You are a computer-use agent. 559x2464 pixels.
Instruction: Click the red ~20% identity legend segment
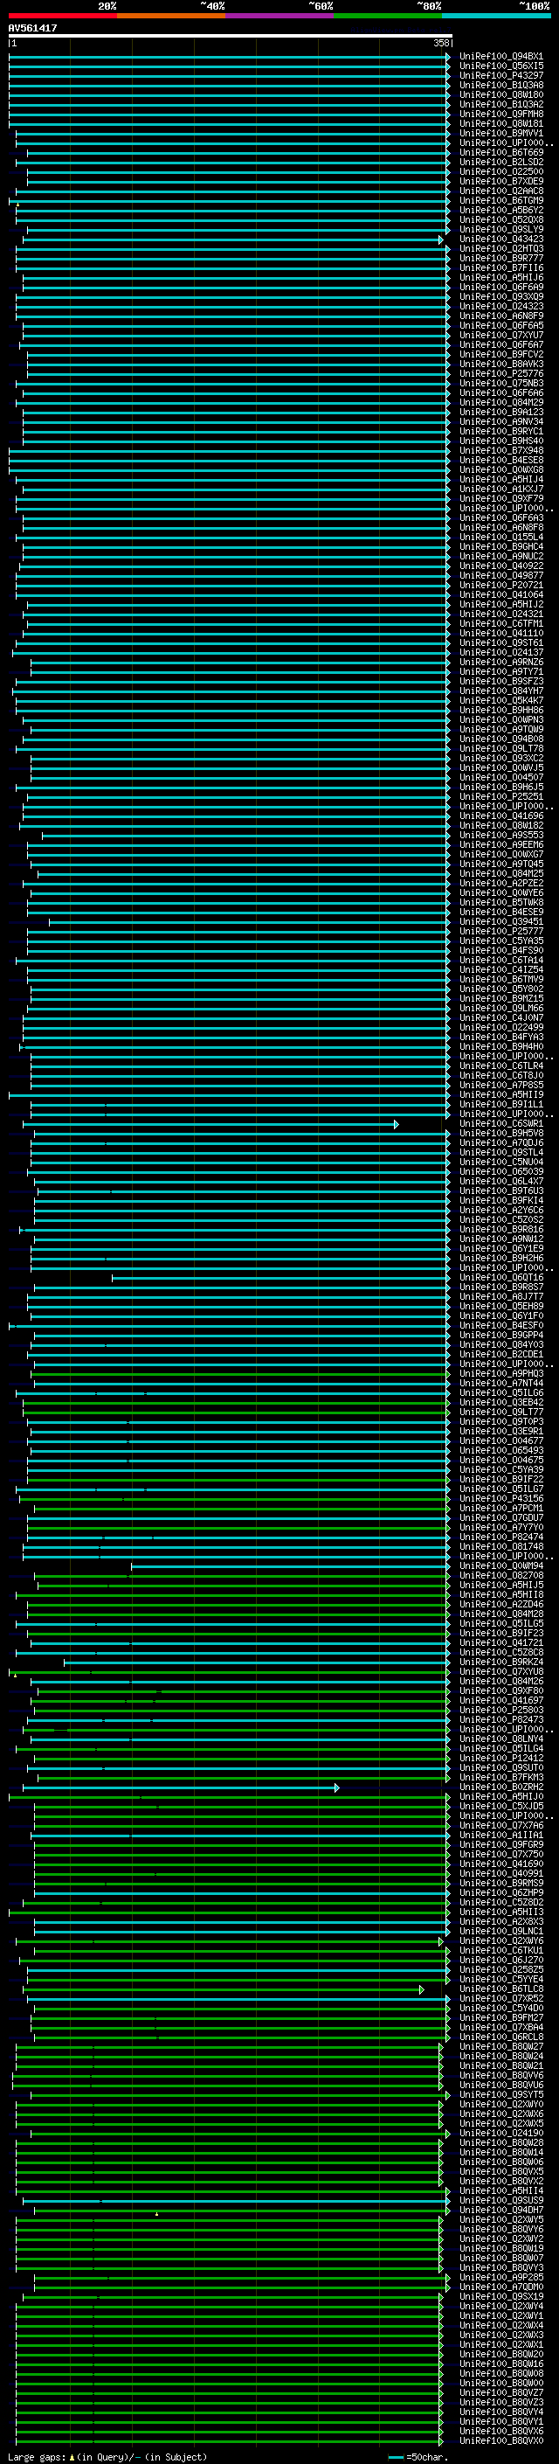pyautogui.click(x=62, y=17)
